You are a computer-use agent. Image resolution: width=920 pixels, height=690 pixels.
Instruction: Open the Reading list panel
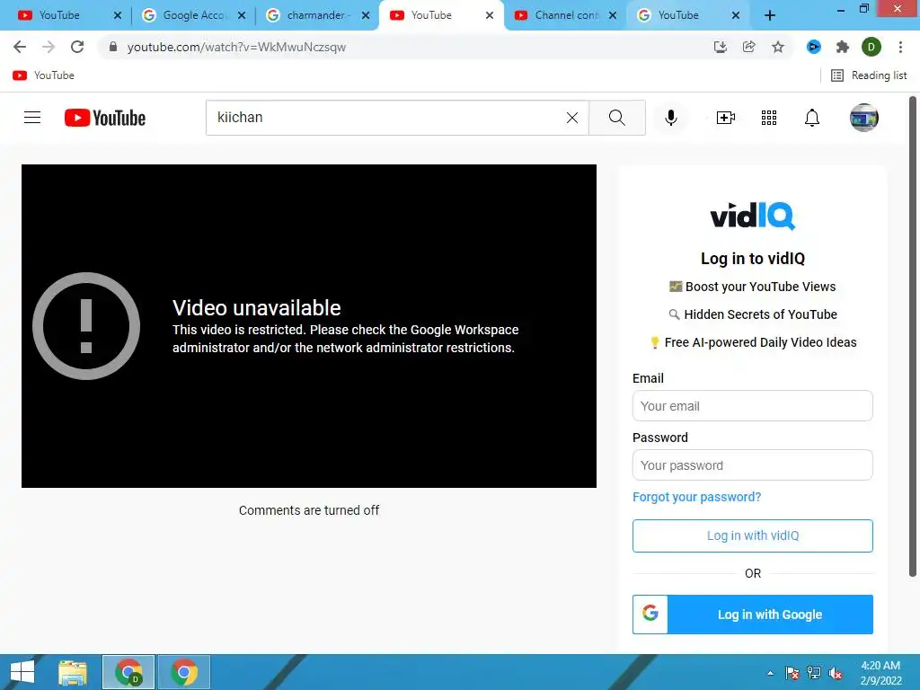[x=869, y=75]
